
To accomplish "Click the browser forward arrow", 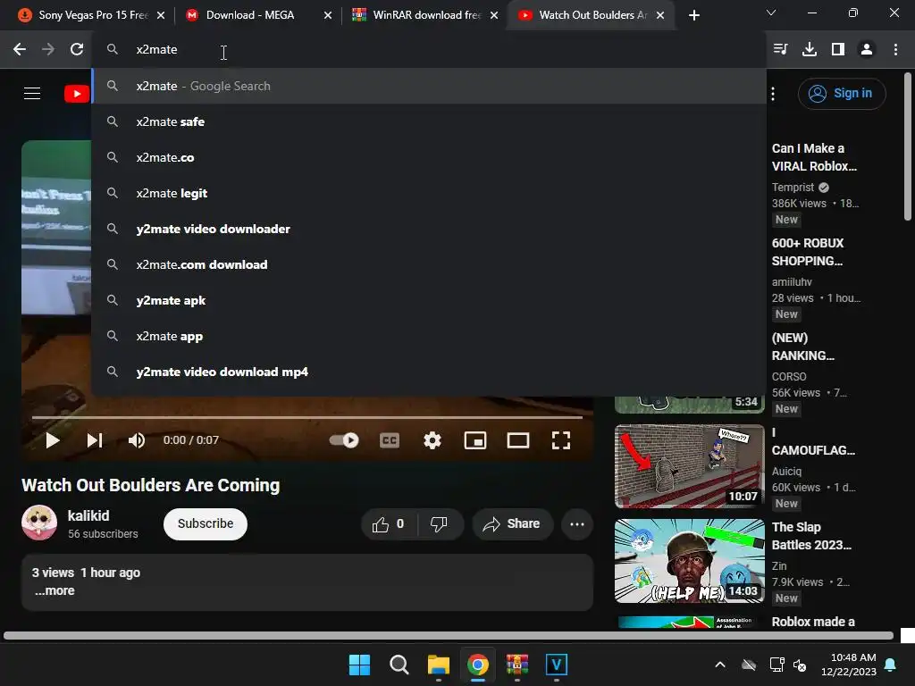I will [48, 50].
